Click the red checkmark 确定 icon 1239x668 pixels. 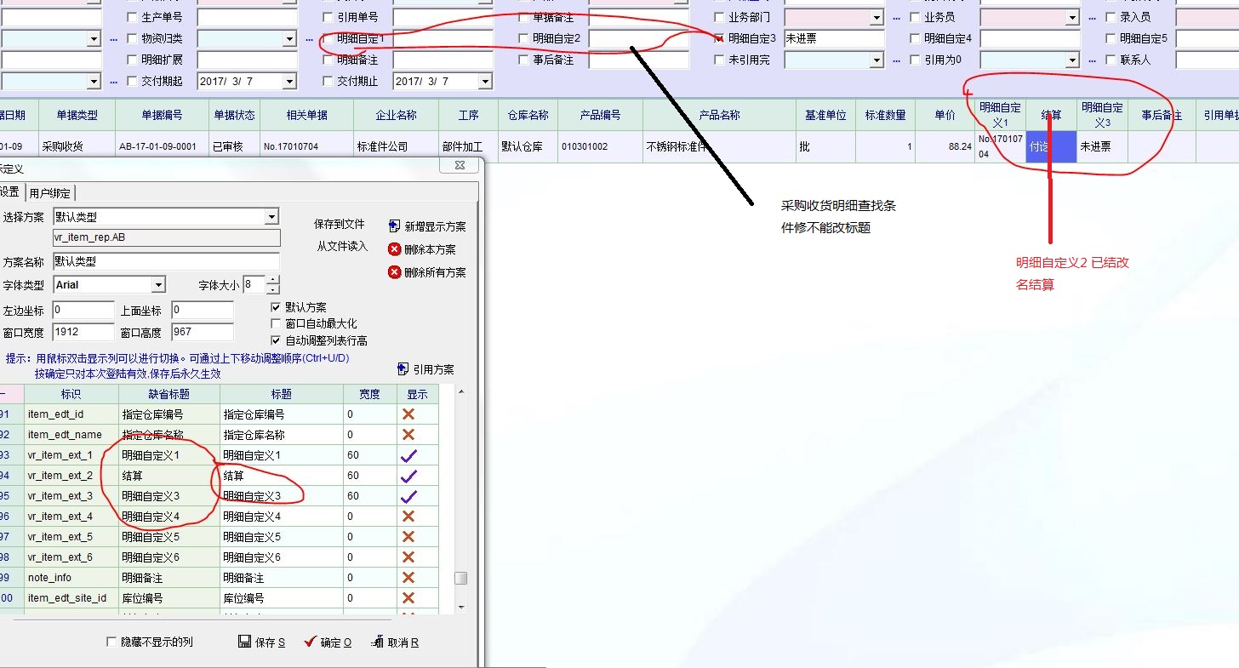[x=310, y=642]
